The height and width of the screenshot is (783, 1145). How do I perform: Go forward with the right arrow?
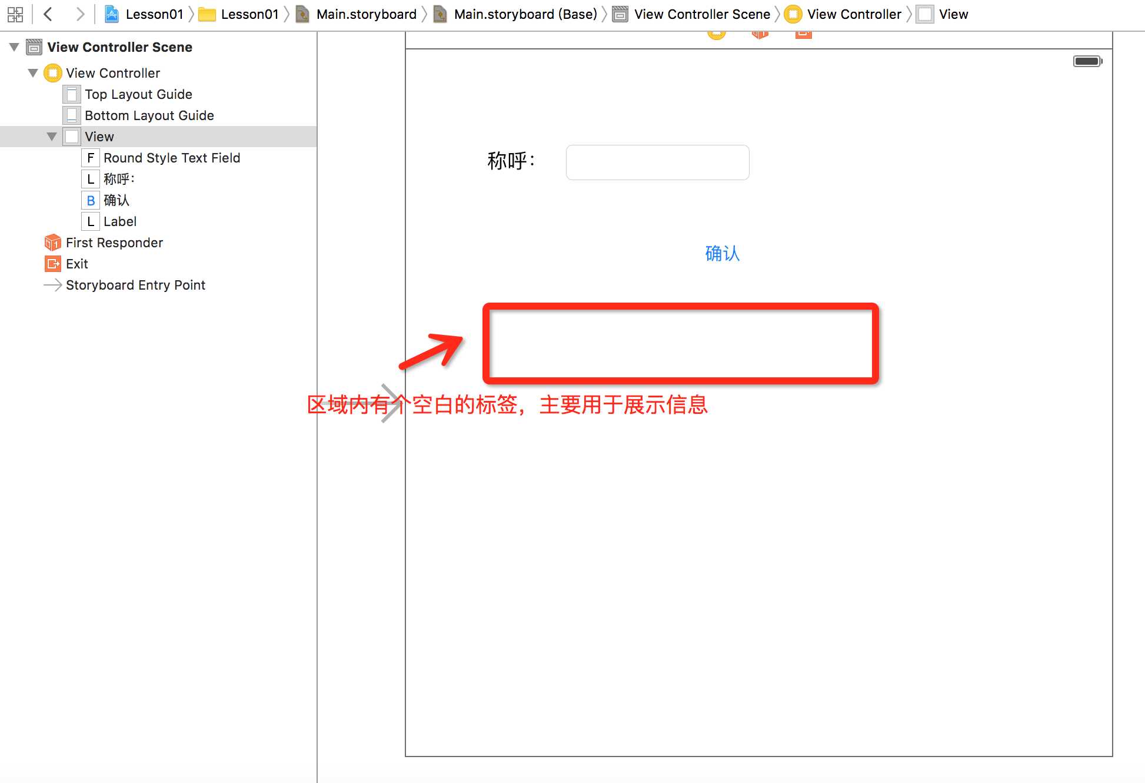[79, 14]
